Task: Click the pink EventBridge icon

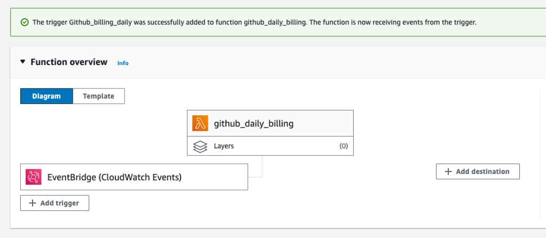Action: [x=34, y=177]
